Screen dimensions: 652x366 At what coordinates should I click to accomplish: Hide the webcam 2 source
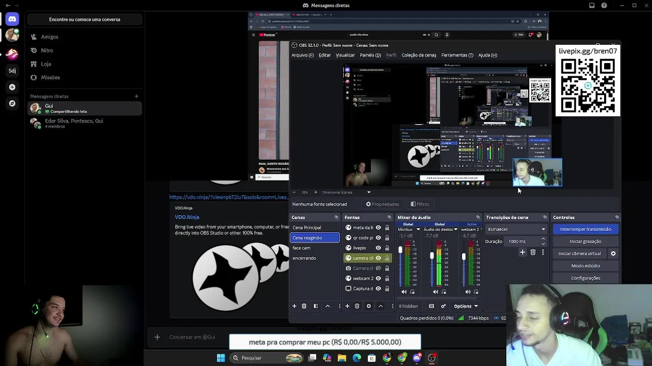pos(378,279)
